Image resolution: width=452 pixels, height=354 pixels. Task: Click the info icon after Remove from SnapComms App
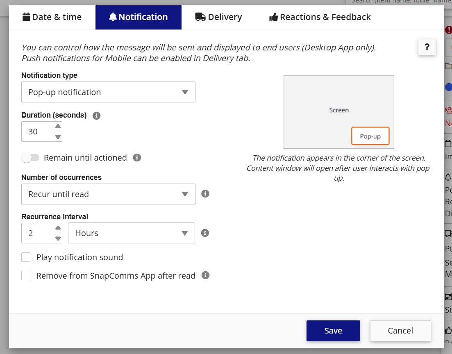coord(205,275)
